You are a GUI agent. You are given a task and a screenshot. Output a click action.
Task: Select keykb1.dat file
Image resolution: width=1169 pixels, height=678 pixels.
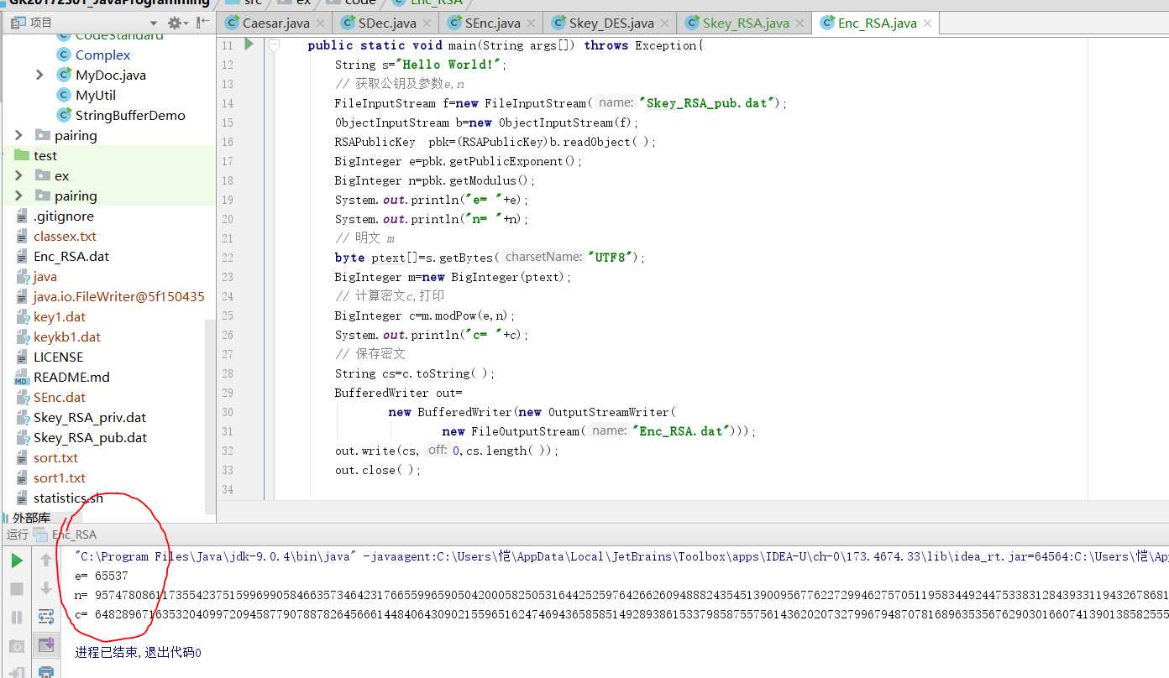point(67,336)
